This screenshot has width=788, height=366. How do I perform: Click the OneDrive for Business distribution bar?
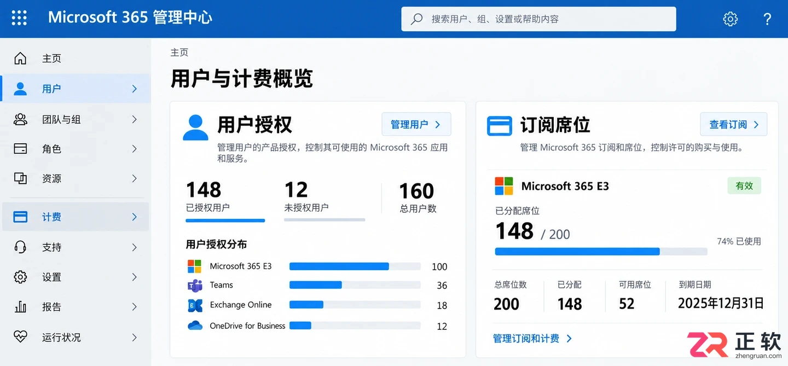(x=355, y=326)
